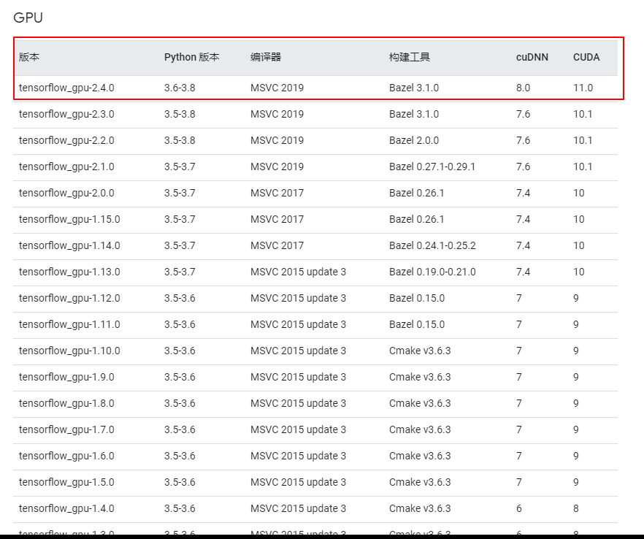The height and width of the screenshot is (539, 644).
Task: Click Python 3.5-3.6 in the 1.12.0 row
Action: click(x=180, y=298)
